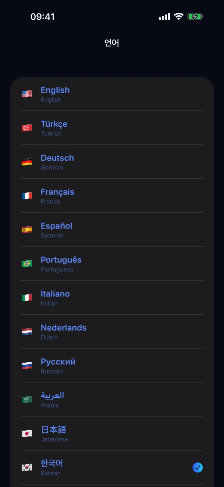This screenshot has height=487, width=224.
Task: Tap the battery charging indicator
Action: pyautogui.click(x=195, y=16)
